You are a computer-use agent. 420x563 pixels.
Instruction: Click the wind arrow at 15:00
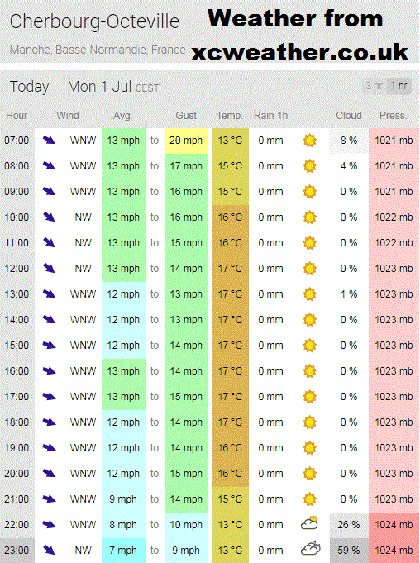(49, 346)
